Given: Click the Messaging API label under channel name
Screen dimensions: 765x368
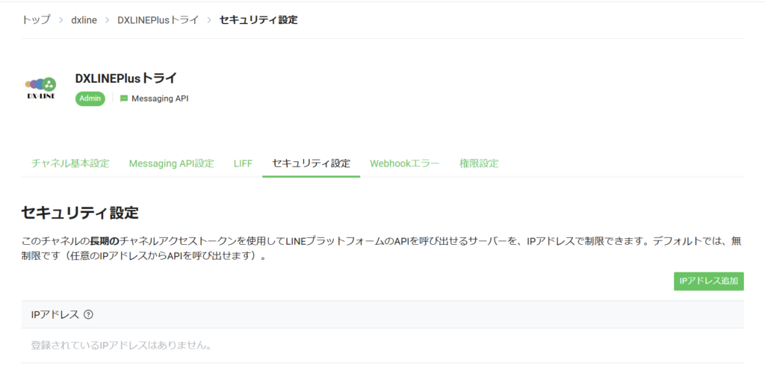Looking at the screenshot, I should (160, 99).
